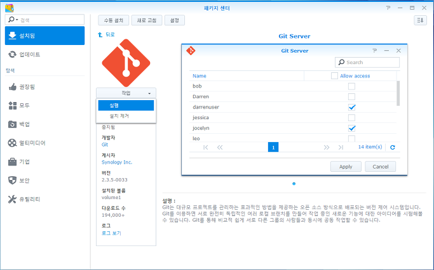
Task: Click the 14 item(s) count text
Action: pos(370,147)
